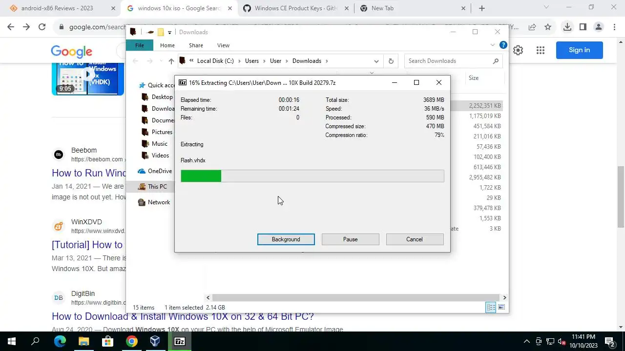Show hidden system tray icons
This screenshot has width=625, height=351.
(x=526, y=341)
